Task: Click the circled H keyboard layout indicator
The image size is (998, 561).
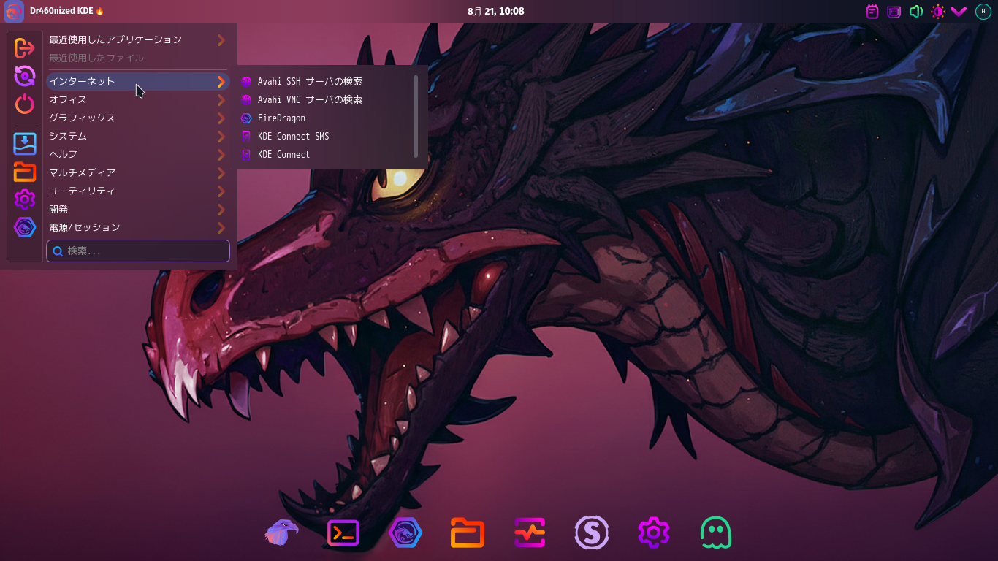Action: pyautogui.click(x=983, y=12)
